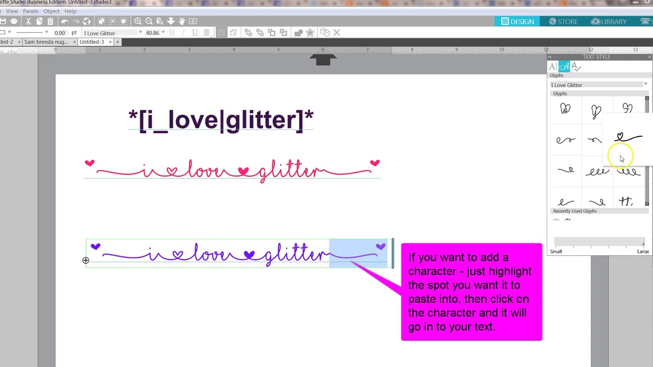
Task: Switch to the DESIGN view
Action: tap(517, 21)
